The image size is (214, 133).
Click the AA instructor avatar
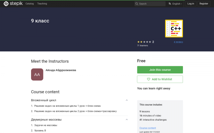[x=37, y=74]
